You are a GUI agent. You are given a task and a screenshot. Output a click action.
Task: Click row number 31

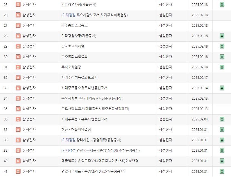coord(6,67)
